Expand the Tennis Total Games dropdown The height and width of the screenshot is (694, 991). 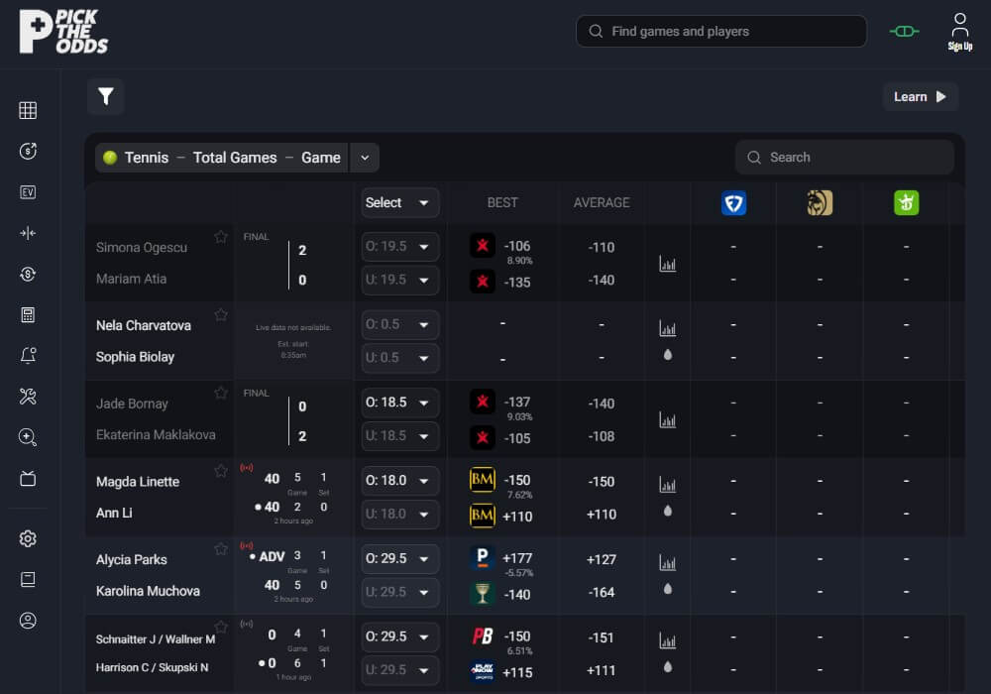(x=364, y=157)
